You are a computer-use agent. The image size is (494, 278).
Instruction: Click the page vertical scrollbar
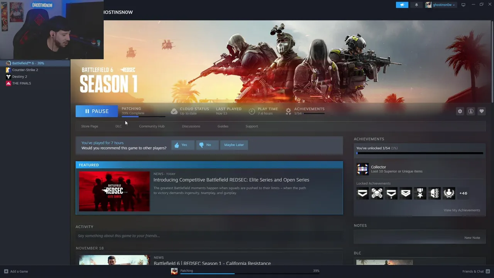click(x=492, y=62)
